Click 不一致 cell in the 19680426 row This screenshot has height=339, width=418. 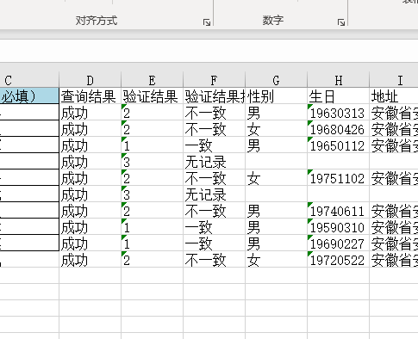point(214,129)
